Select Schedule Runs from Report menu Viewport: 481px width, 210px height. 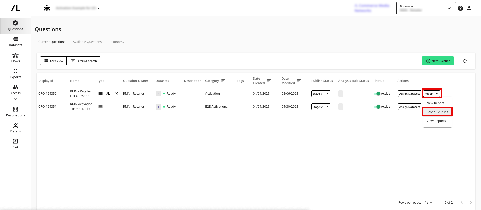tap(437, 112)
